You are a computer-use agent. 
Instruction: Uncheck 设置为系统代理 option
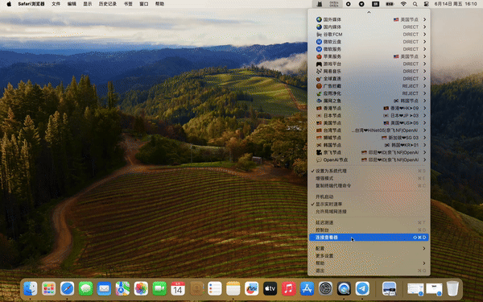369,171
